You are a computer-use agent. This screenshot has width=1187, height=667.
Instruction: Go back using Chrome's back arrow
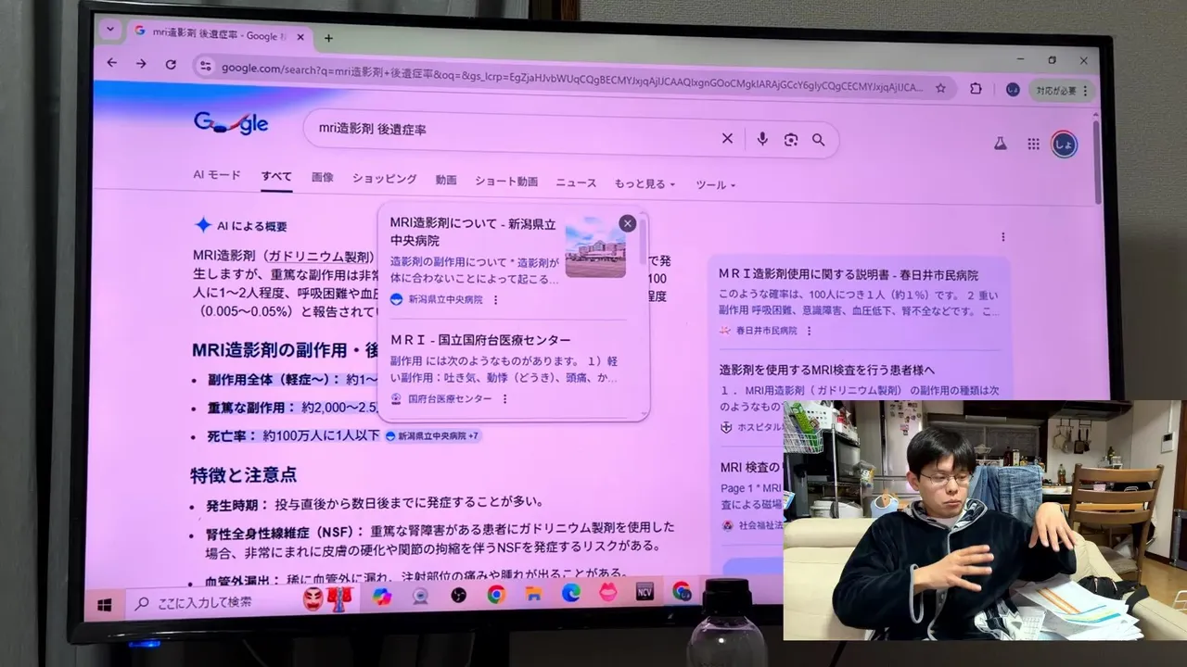tap(112, 63)
